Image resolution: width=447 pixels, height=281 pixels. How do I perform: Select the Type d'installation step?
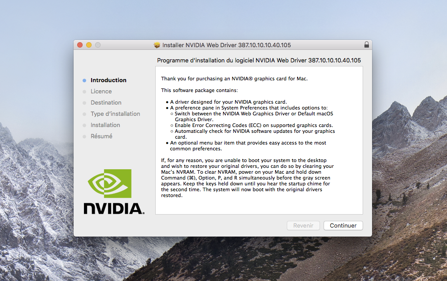coord(115,114)
